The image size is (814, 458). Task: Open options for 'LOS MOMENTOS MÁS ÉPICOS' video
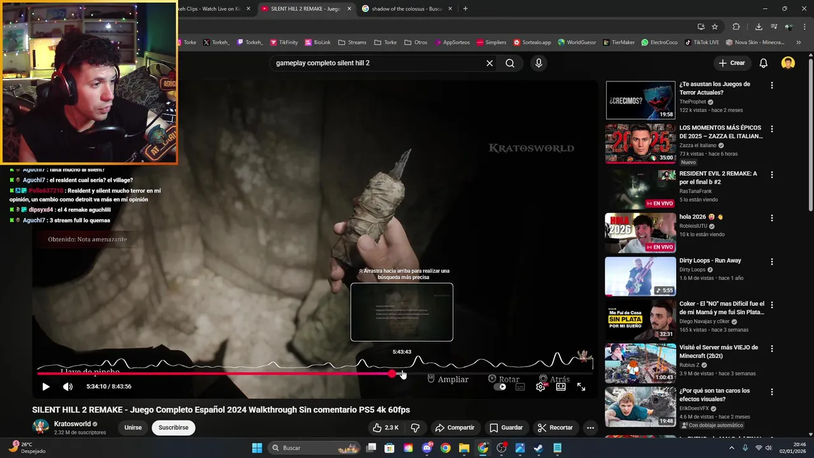[772, 128]
